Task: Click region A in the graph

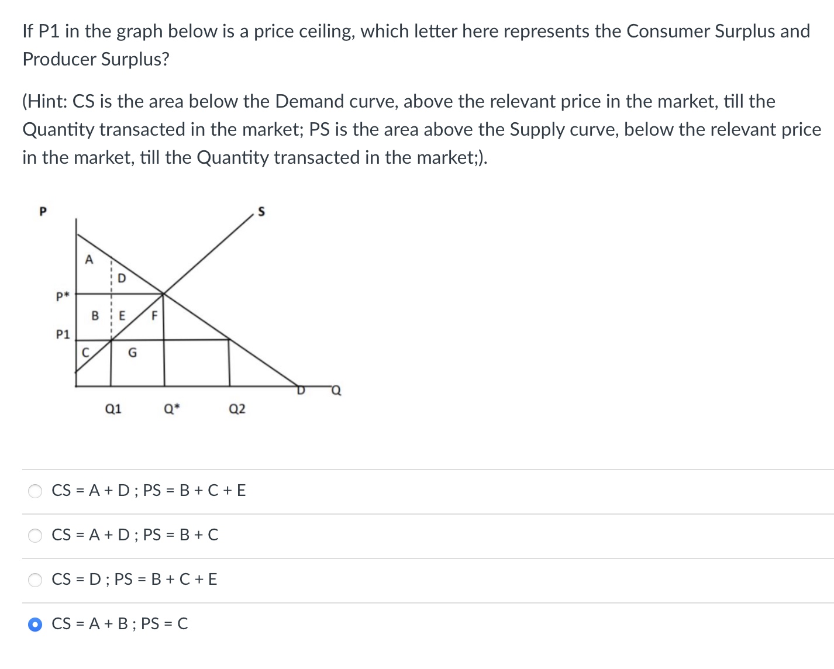Action: click(x=89, y=259)
